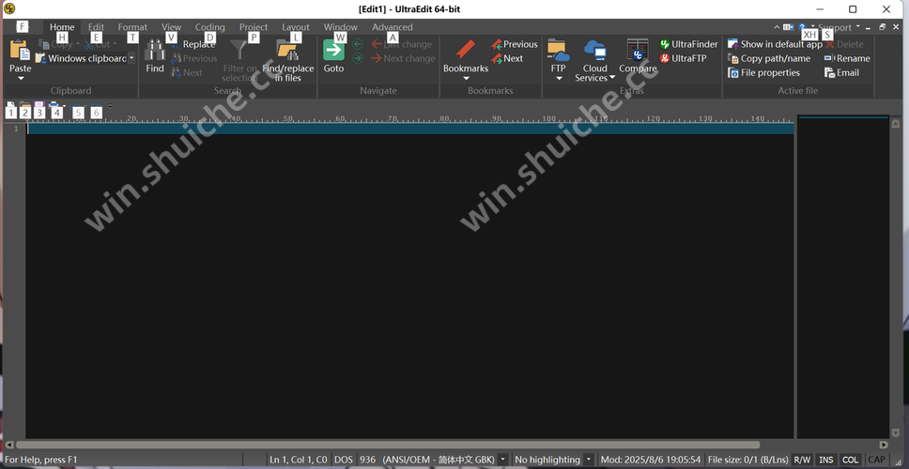Switch to the Layout tab
The width and height of the screenshot is (909, 469).
(296, 27)
